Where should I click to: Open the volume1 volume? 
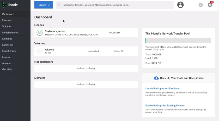tap(49, 50)
